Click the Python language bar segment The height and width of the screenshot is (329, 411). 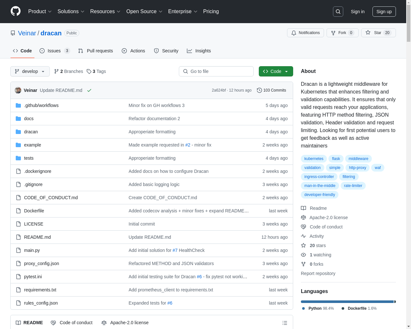pos(347,302)
